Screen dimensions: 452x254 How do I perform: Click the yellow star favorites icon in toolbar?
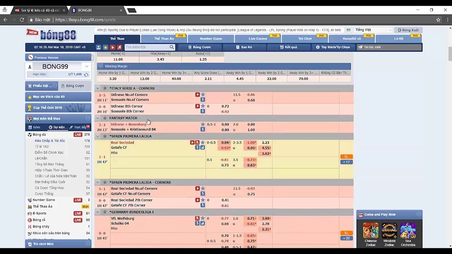(x=105, y=47)
